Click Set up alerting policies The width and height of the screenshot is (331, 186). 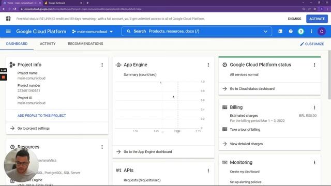[x=246, y=182]
